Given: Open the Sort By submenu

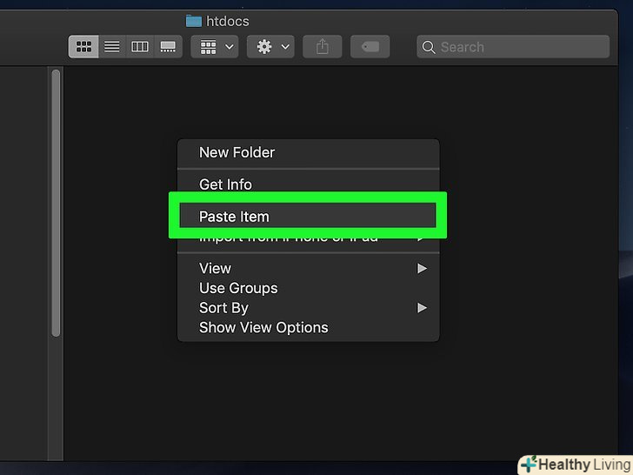Looking at the screenshot, I should (x=309, y=308).
